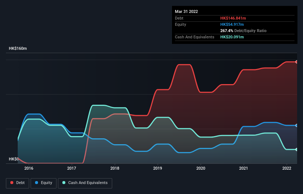Click the HK$146.841m debt value

coord(233,18)
